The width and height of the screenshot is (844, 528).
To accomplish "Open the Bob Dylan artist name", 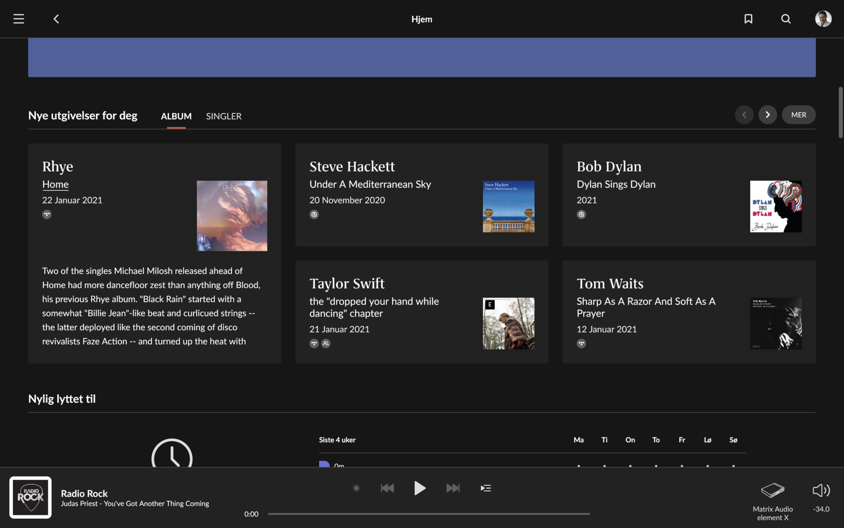I will click(609, 167).
